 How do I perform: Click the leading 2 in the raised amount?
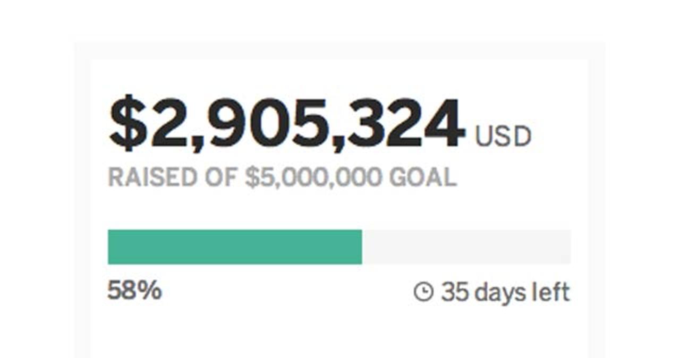[169, 123]
